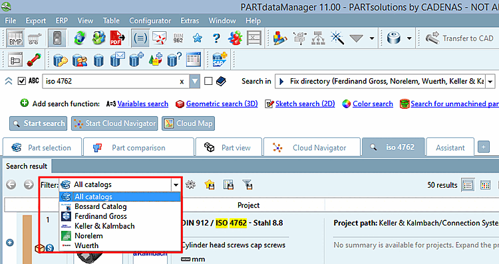Screen dimensions: 499x264
Task: Click the magic wand toolbar icon
Action: pyautogui.click(x=337, y=38)
